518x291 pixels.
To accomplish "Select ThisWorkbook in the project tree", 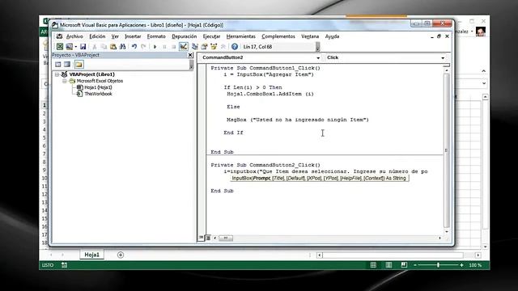I will click(98, 94).
